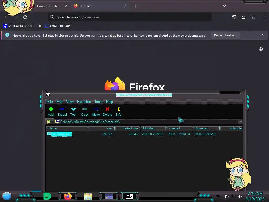Screen dimensions: 269x202
Task: Open volume control in system tray
Action: 240,196
